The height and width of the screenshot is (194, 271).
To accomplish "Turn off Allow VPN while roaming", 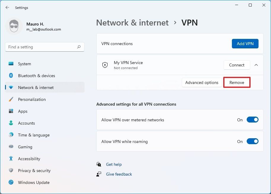I will click(x=252, y=141).
